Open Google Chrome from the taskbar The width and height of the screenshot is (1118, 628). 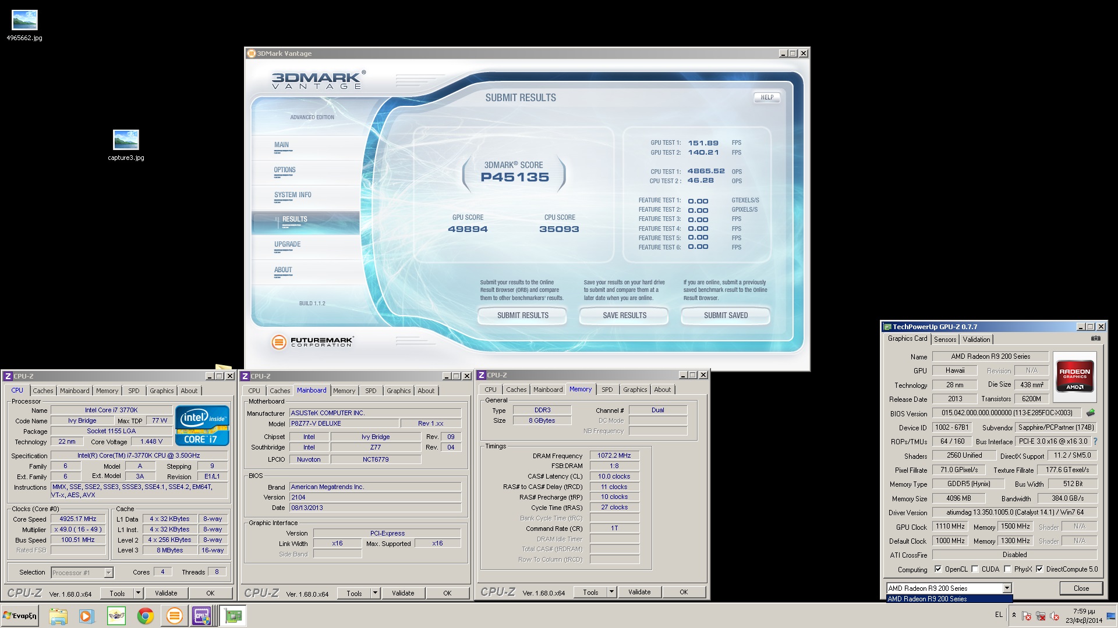click(x=145, y=616)
